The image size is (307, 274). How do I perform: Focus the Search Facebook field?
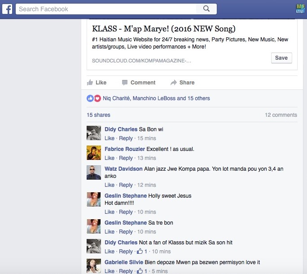click(x=106, y=9)
